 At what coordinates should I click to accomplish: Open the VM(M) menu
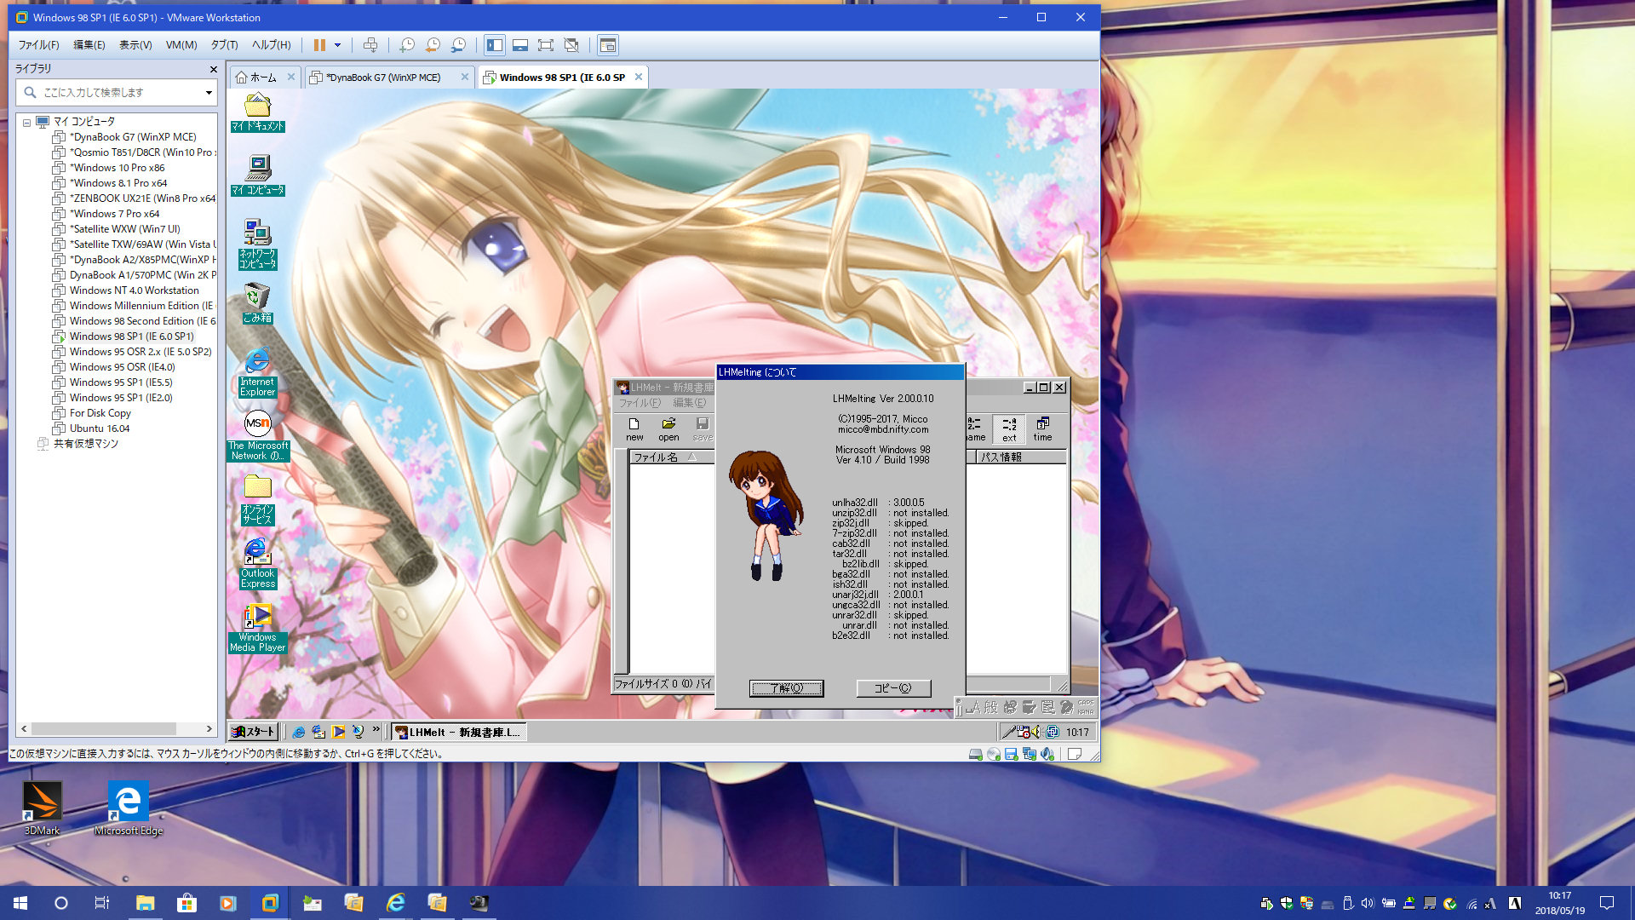(x=181, y=45)
